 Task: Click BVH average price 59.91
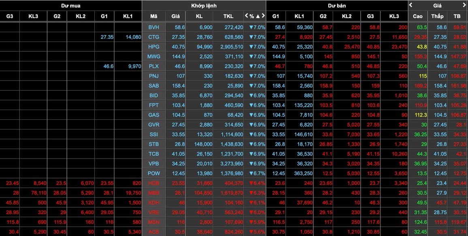coord(459,28)
